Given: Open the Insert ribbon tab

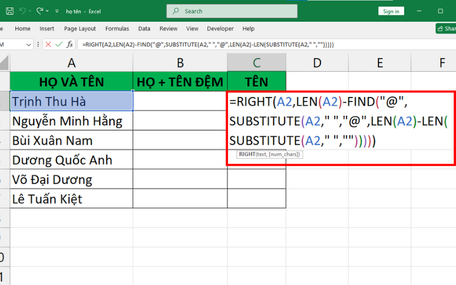Looking at the screenshot, I should point(47,28).
